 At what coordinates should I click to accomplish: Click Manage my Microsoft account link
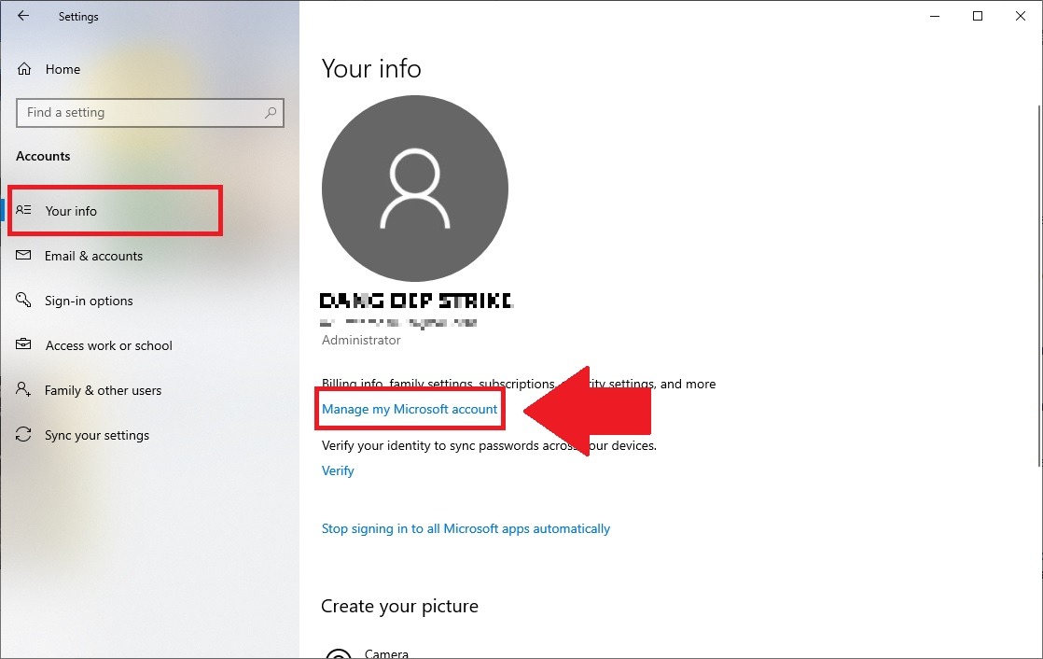click(x=410, y=410)
